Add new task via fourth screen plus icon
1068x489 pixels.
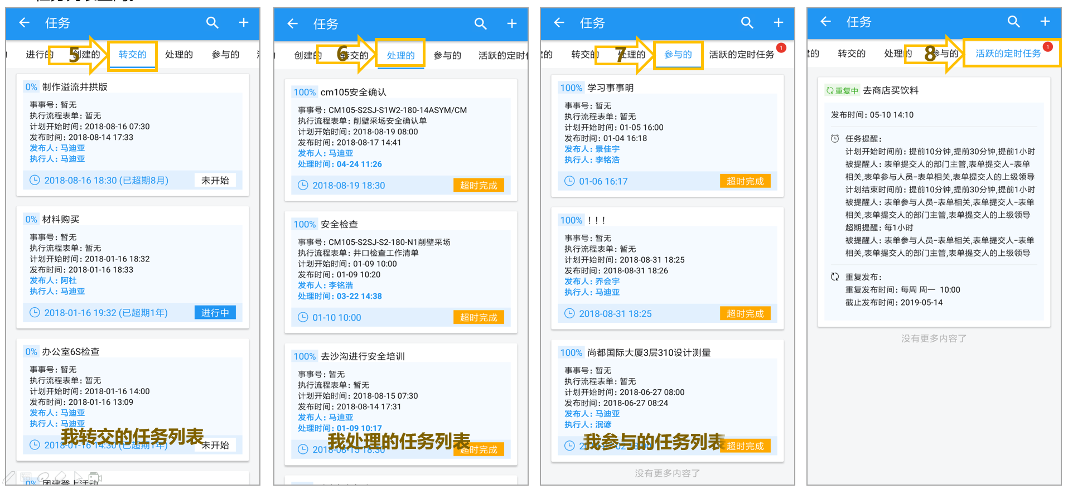(1045, 21)
